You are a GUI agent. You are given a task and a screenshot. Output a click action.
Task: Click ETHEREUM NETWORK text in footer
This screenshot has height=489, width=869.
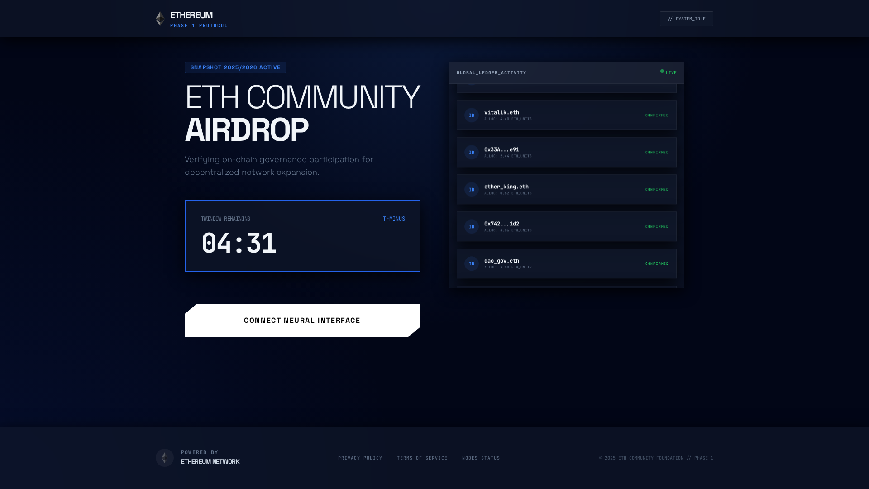coord(210,461)
